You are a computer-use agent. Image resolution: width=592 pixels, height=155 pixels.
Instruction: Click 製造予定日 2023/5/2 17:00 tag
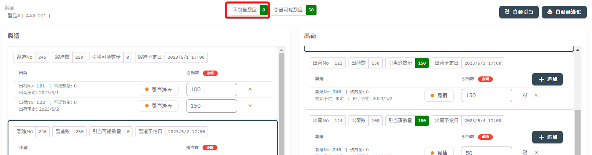point(171,132)
